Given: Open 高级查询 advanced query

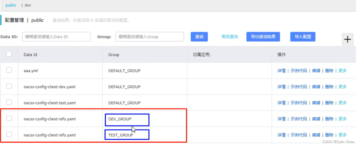Looking at the screenshot, I should point(230,37).
